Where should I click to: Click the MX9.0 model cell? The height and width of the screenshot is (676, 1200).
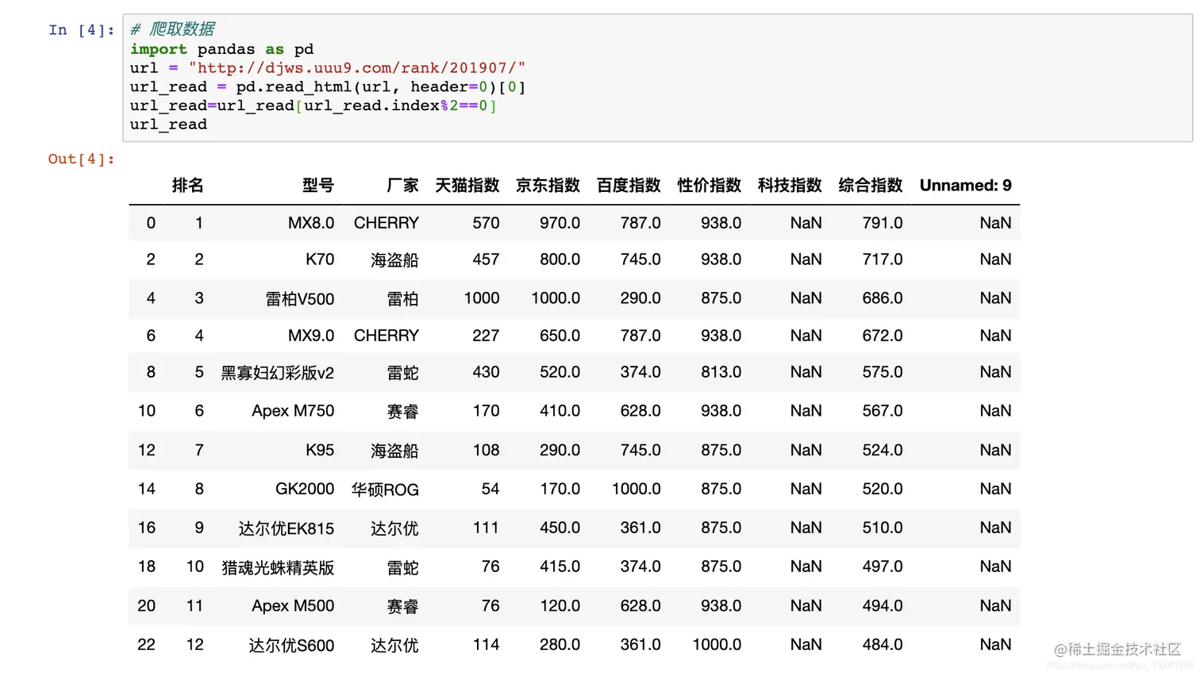pos(311,336)
